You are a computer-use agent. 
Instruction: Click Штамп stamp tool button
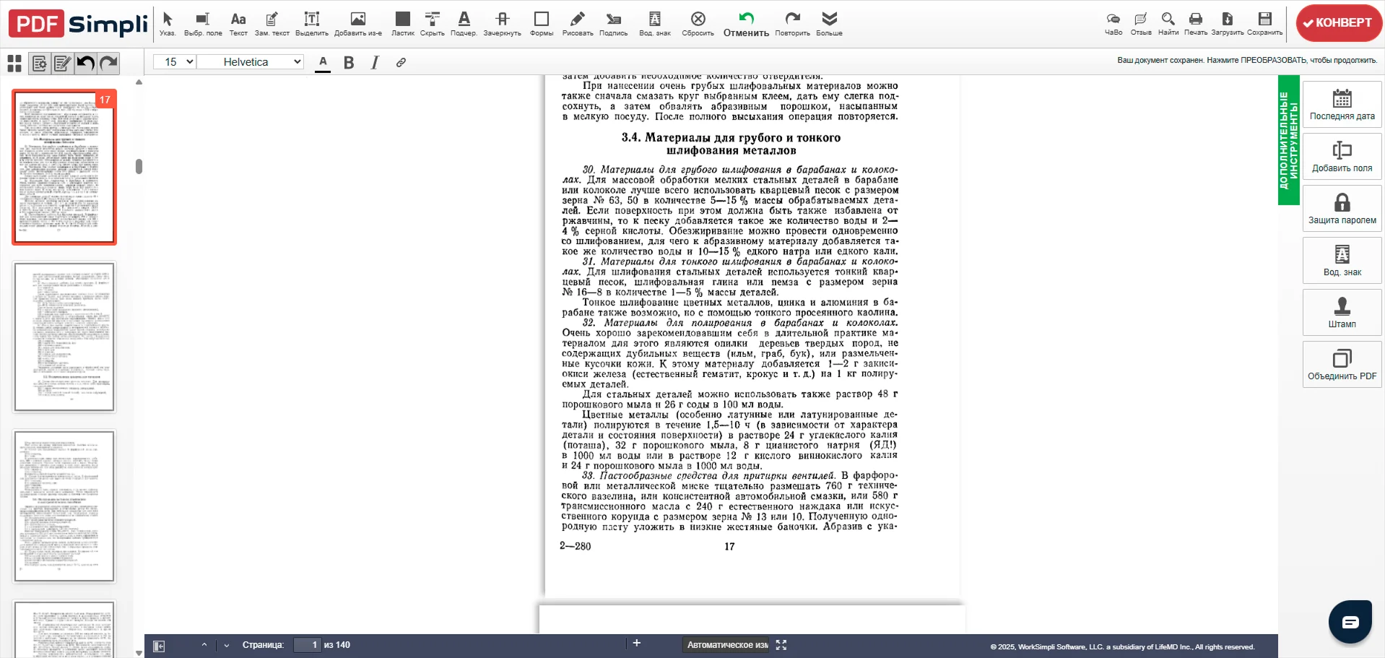coord(1342,313)
